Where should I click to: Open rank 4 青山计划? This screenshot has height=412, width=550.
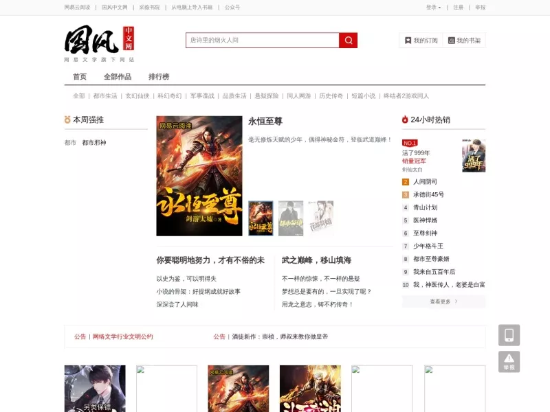coord(425,207)
